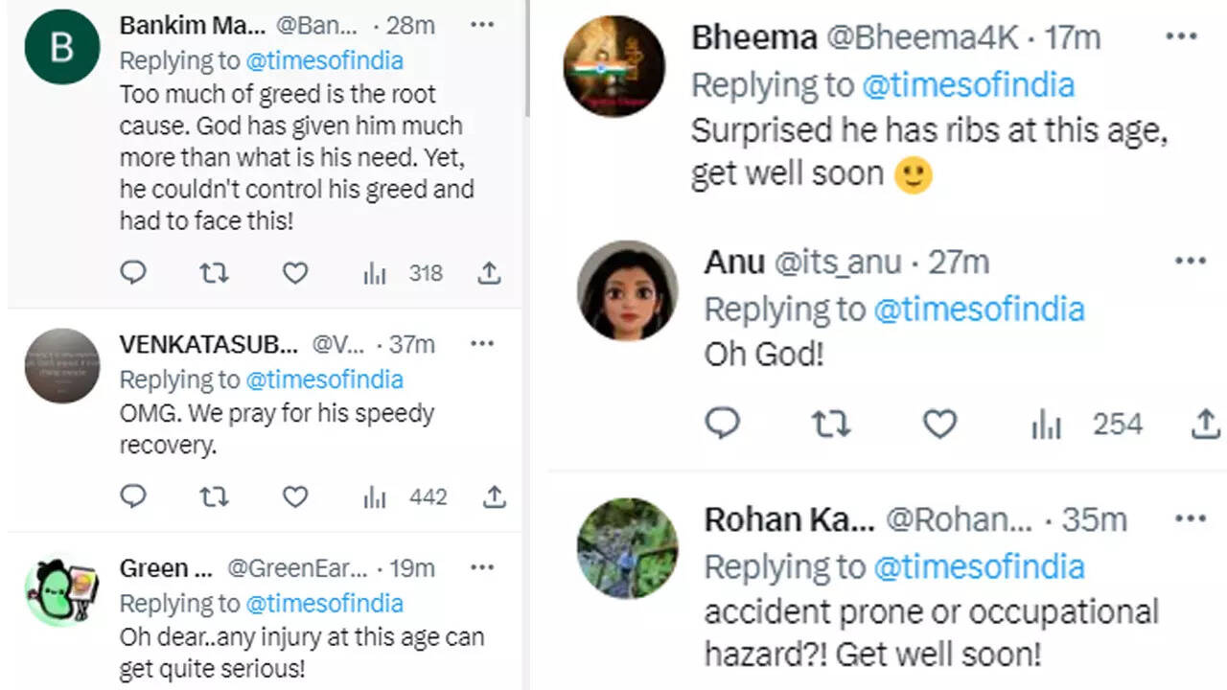This screenshot has width=1227, height=690.
Task: Open reply on Anu's tweet
Action: pyautogui.click(x=723, y=424)
